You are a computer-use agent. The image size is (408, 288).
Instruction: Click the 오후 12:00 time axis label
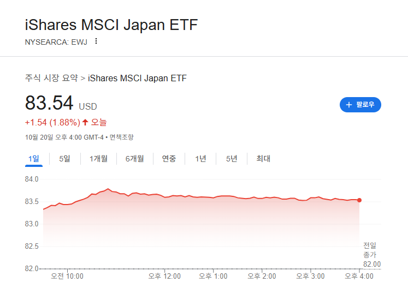click(164, 276)
